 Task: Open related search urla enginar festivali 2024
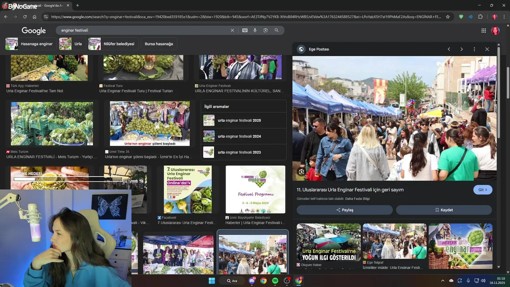point(243,136)
